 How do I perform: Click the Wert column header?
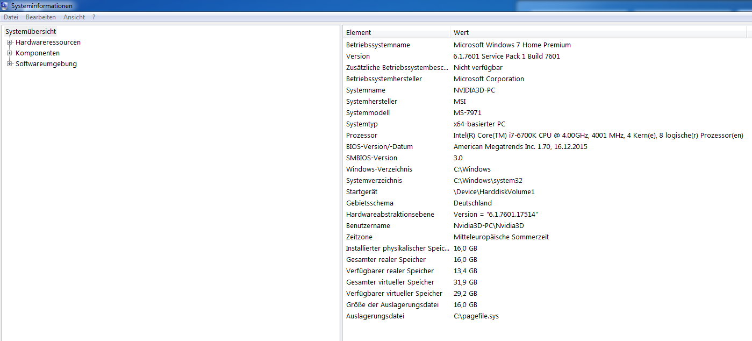pyautogui.click(x=598, y=33)
